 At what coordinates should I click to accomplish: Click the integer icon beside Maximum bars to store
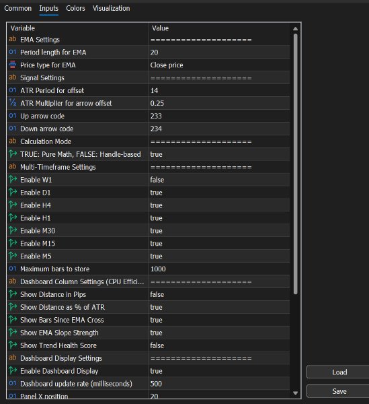point(12,269)
